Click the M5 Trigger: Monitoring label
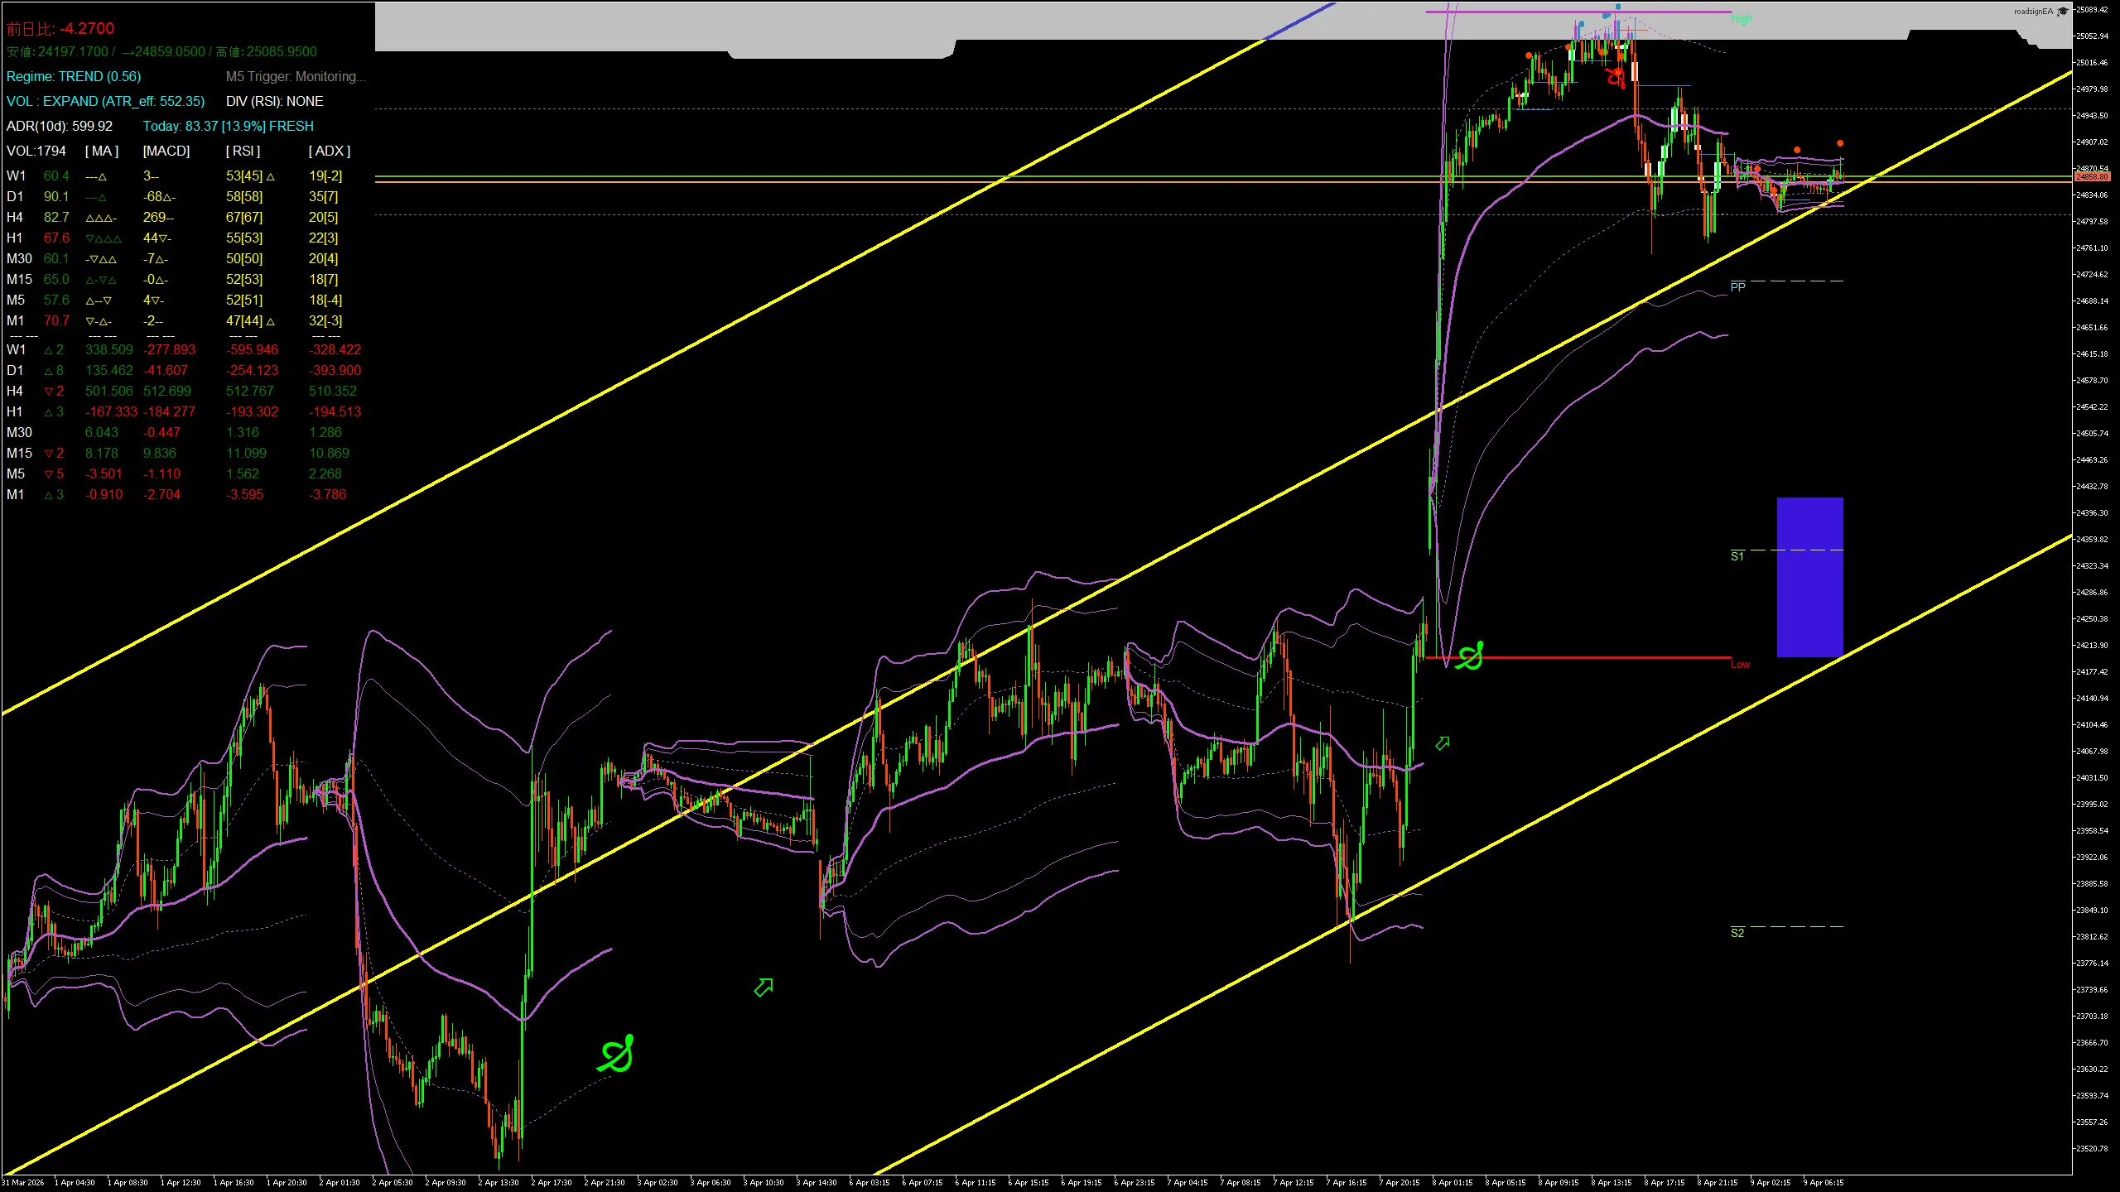The image size is (2120, 1192). [296, 76]
